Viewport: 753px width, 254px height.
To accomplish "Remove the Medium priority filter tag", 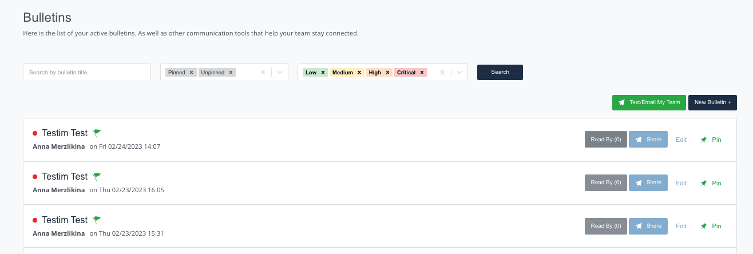I will (x=359, y=73).
